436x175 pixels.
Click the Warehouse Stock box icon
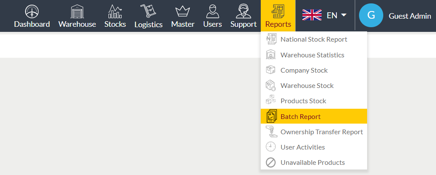(x=271, y=85)
